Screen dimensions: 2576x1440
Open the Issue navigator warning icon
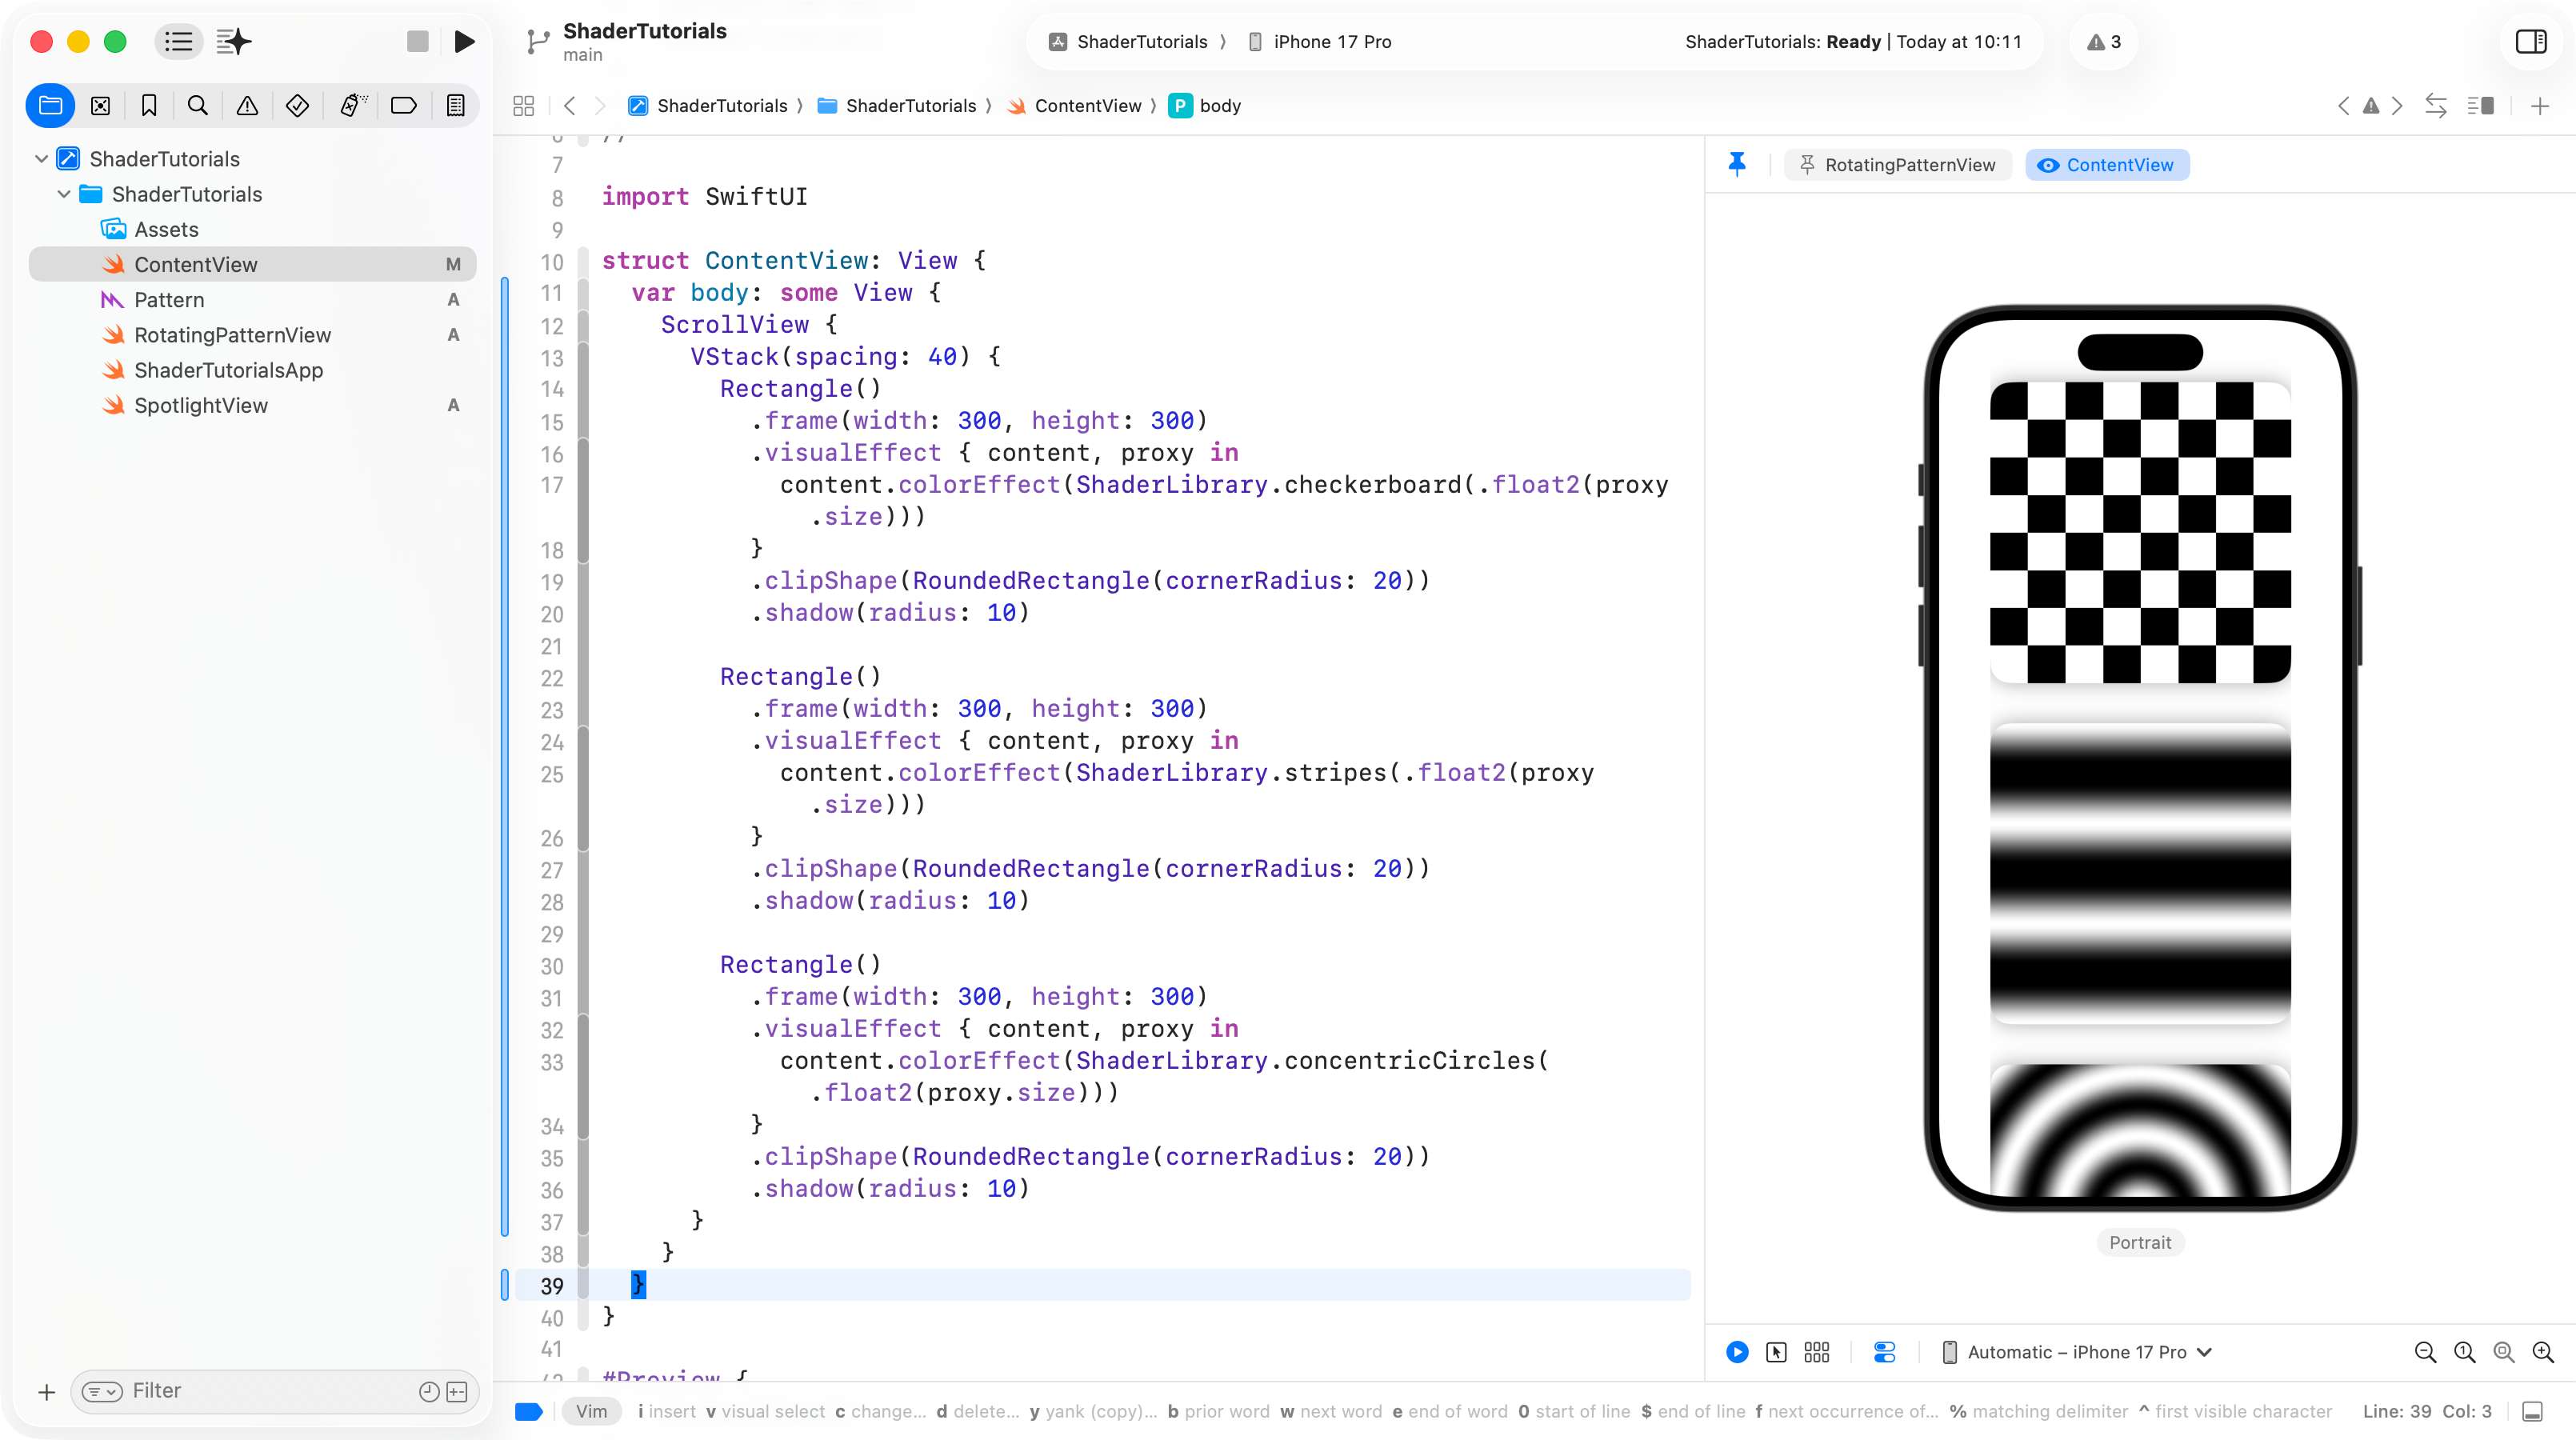tap(247, 106)
